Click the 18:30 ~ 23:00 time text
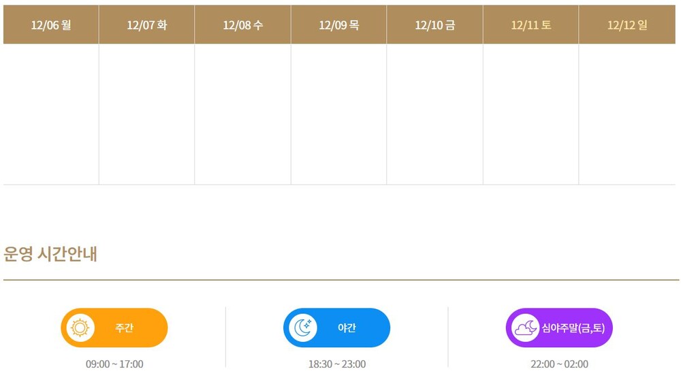The width and height of the screenshot is (681, 384). click(337, 364)
